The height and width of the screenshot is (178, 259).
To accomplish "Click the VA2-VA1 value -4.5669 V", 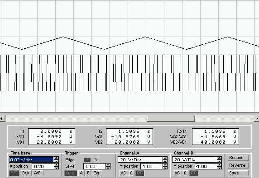I will pos(218,136).
